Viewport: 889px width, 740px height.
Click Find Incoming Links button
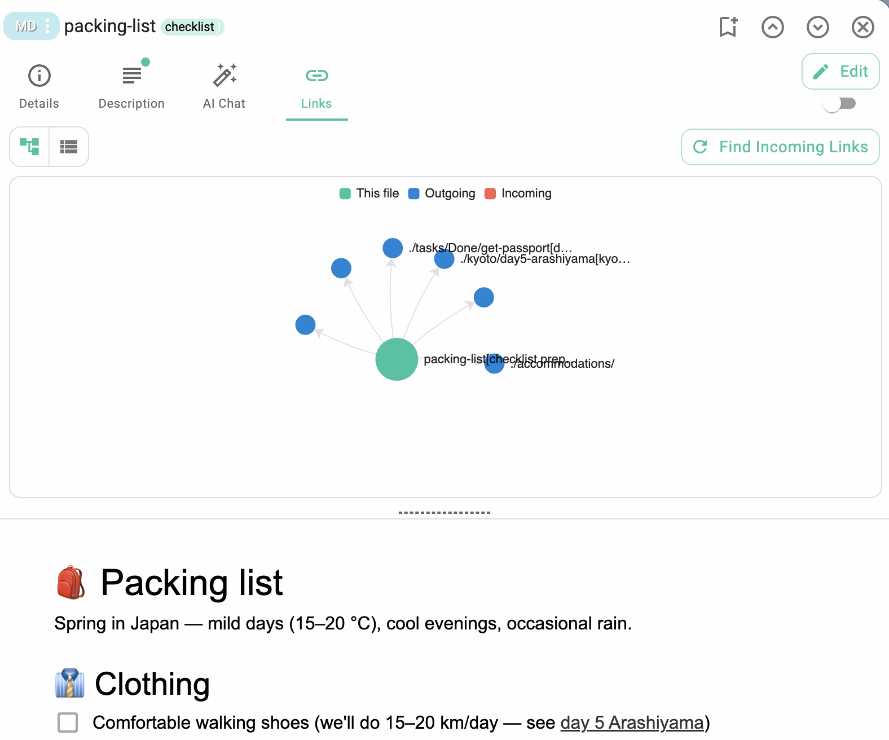[x=780, y=147]
